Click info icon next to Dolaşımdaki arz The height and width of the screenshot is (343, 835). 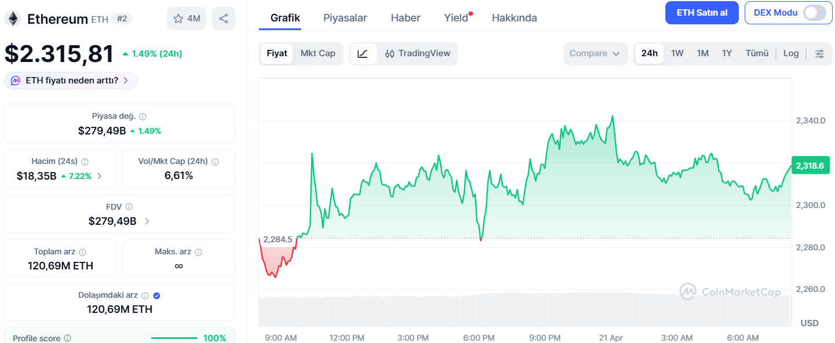pyautogui.click(x=145, y=295)
